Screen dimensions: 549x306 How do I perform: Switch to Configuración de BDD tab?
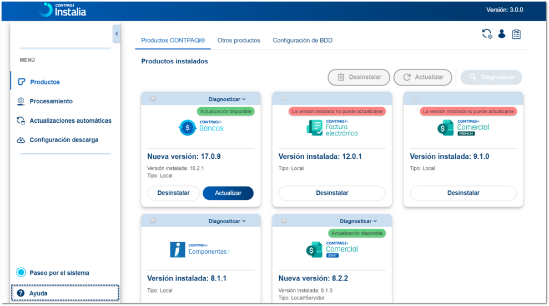(303, 41)
